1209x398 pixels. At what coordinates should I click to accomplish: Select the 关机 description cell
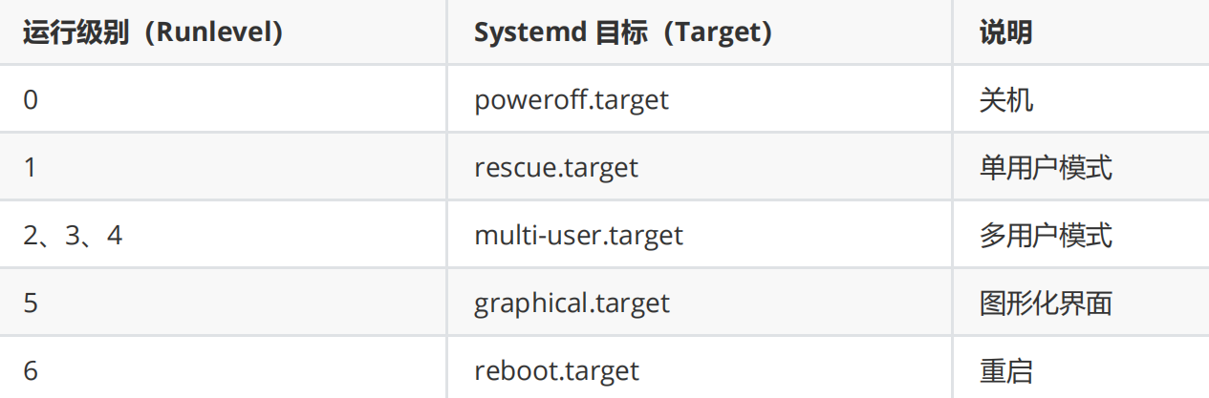pyautogui.click(x=1006, y=99)
